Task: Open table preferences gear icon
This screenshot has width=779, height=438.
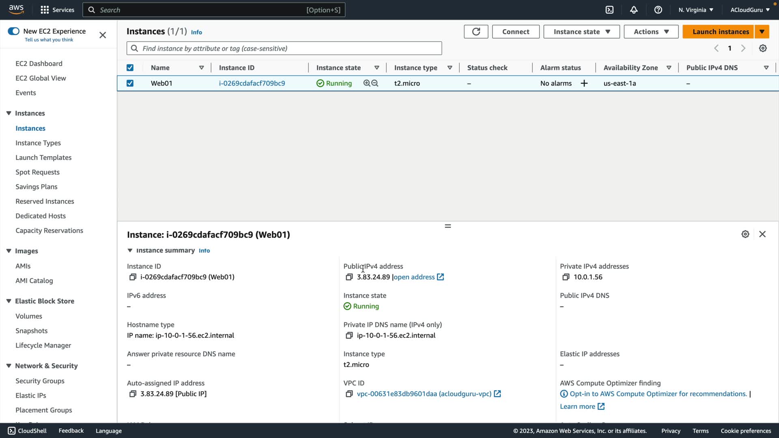Action: [x=763, y=48]
